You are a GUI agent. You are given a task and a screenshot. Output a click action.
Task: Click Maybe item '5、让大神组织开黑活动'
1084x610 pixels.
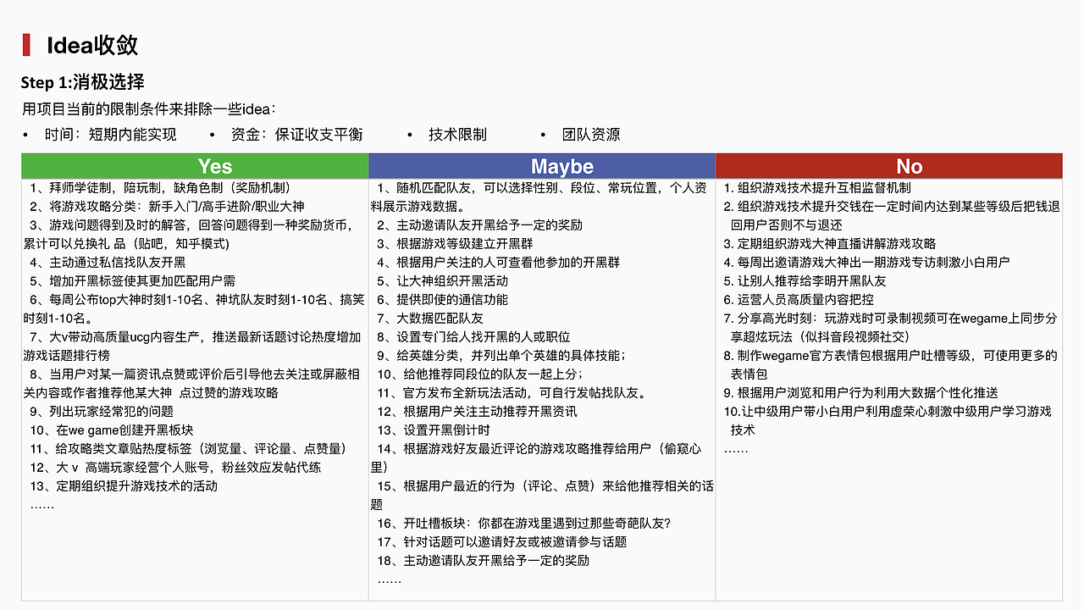tap(443, 281)
